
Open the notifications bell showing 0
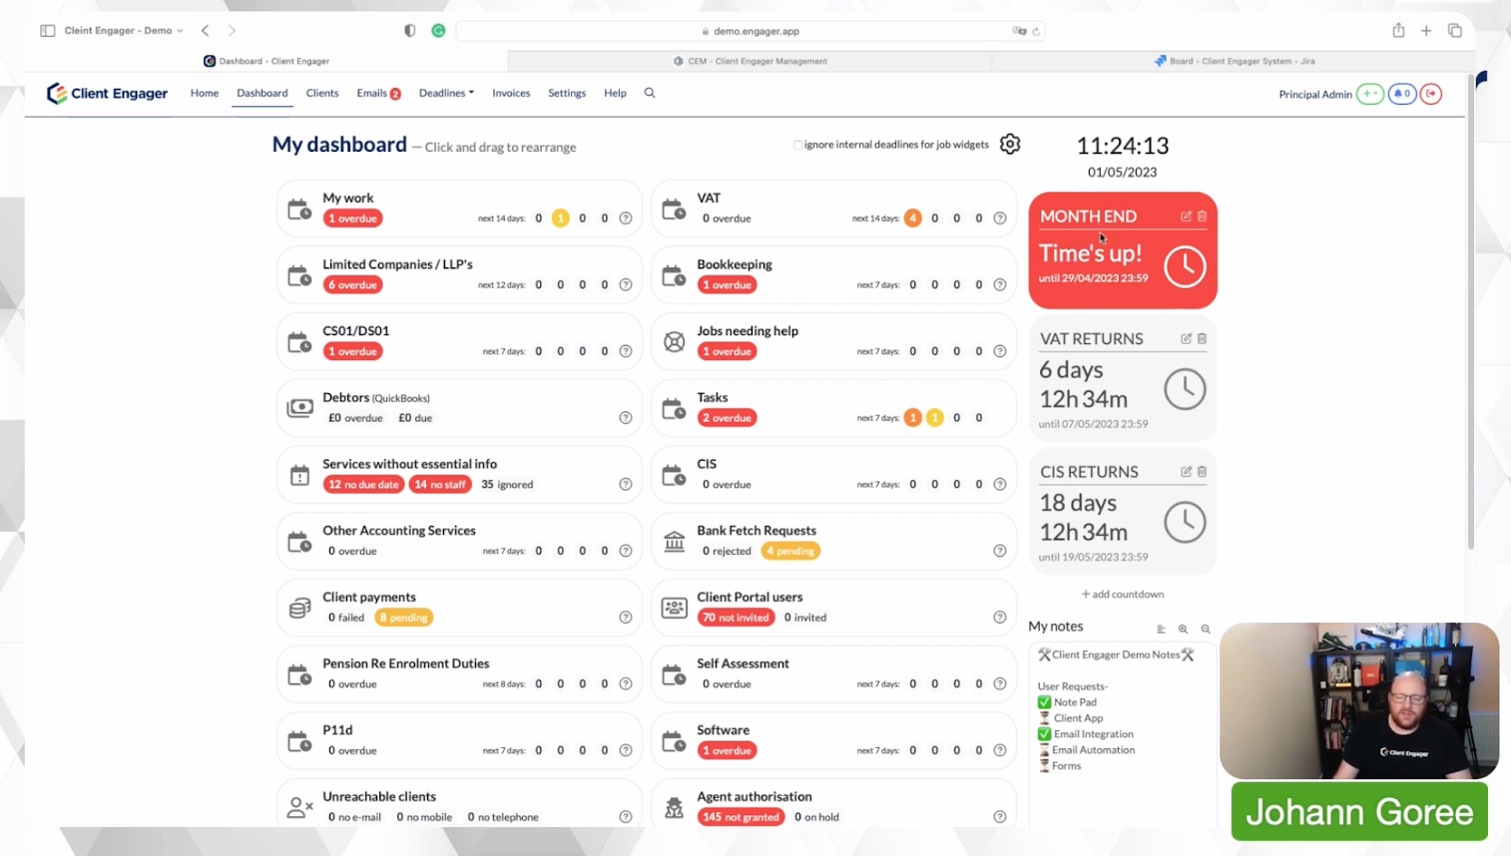click(x=1402, y=94)
